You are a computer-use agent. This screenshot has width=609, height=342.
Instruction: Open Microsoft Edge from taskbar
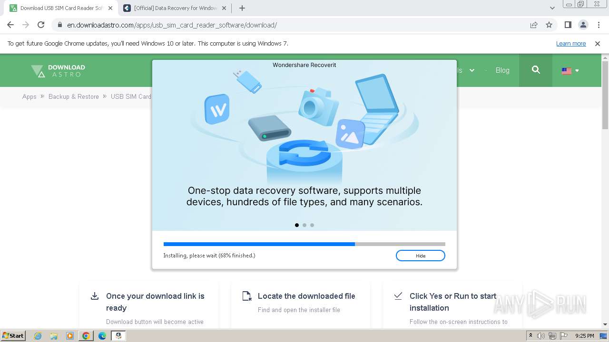102,336
